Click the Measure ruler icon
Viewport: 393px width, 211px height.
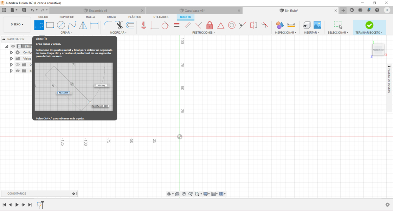click(x=291, y=25)
